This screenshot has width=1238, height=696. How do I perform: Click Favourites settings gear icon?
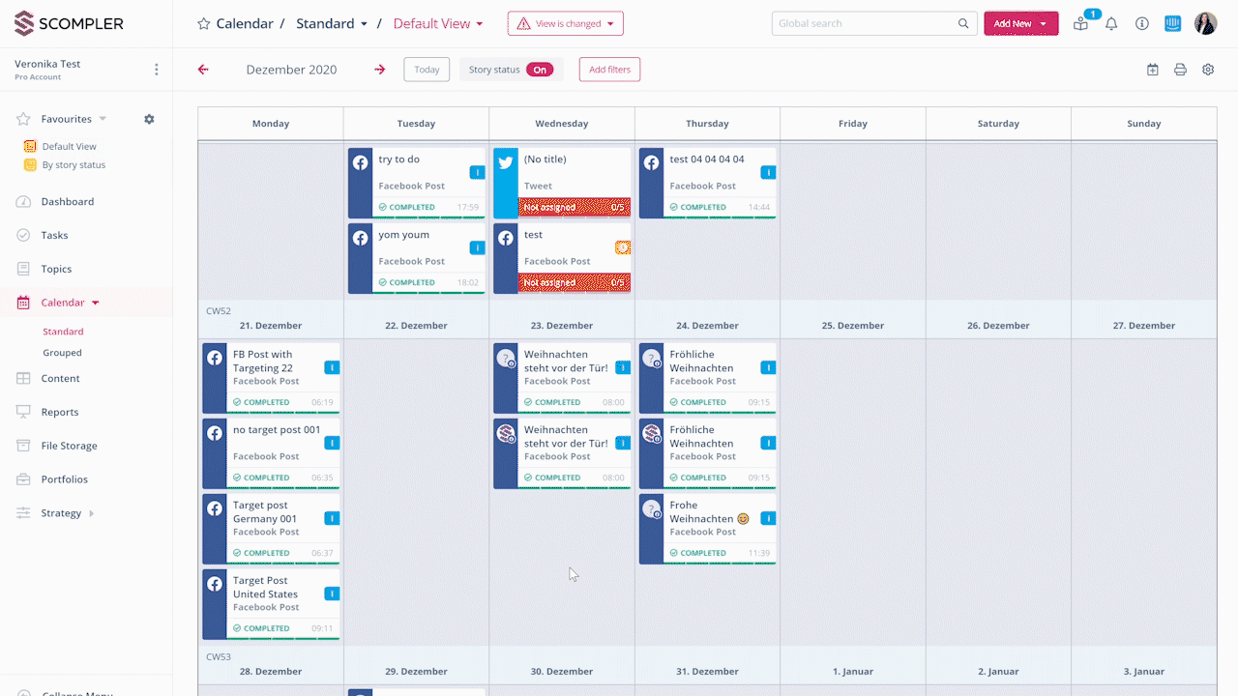(149, 119)
